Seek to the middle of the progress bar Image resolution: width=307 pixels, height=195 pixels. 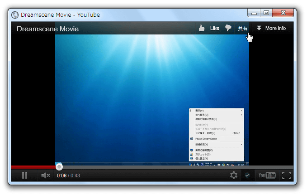tap(152, 167)
